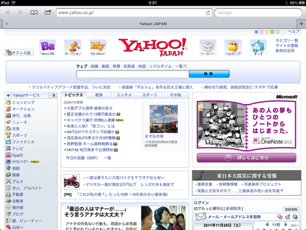Focus the Google search field

tap(258, 13)
